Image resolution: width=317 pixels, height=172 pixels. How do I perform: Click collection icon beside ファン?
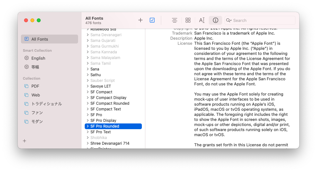point(26,113)
